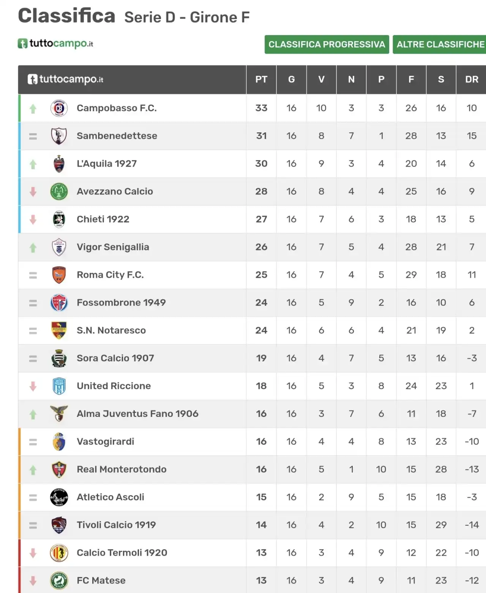Select the L'Aquila 1927 crest icon
The height and width of the screenshot is (593, 486).
tap(59, 164)
